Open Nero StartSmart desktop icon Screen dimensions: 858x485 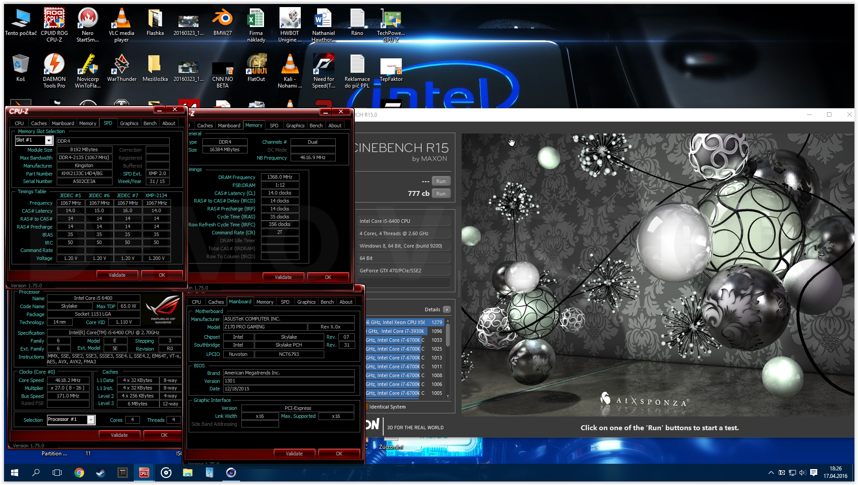coord(88,25)
